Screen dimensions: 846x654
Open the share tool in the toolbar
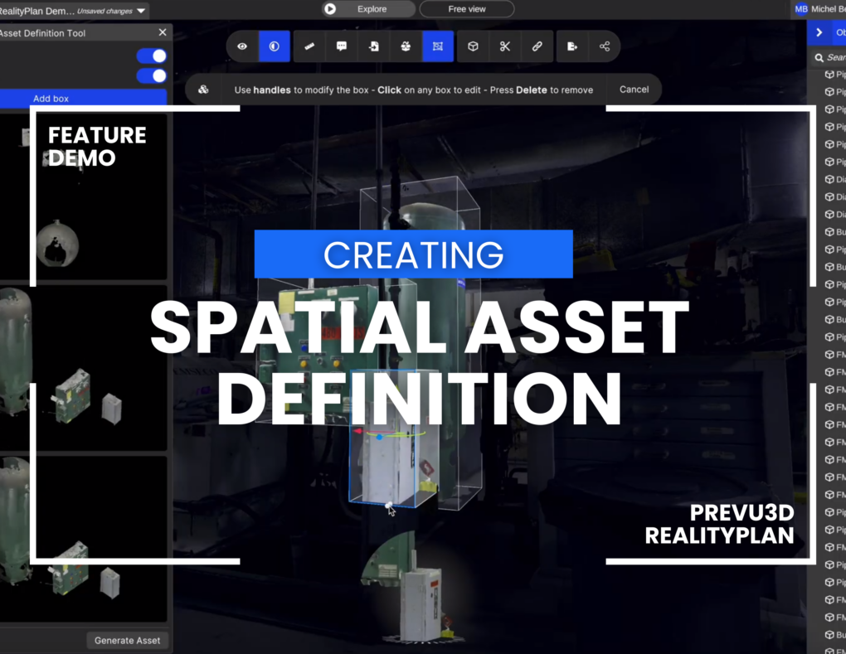(605, 46)
